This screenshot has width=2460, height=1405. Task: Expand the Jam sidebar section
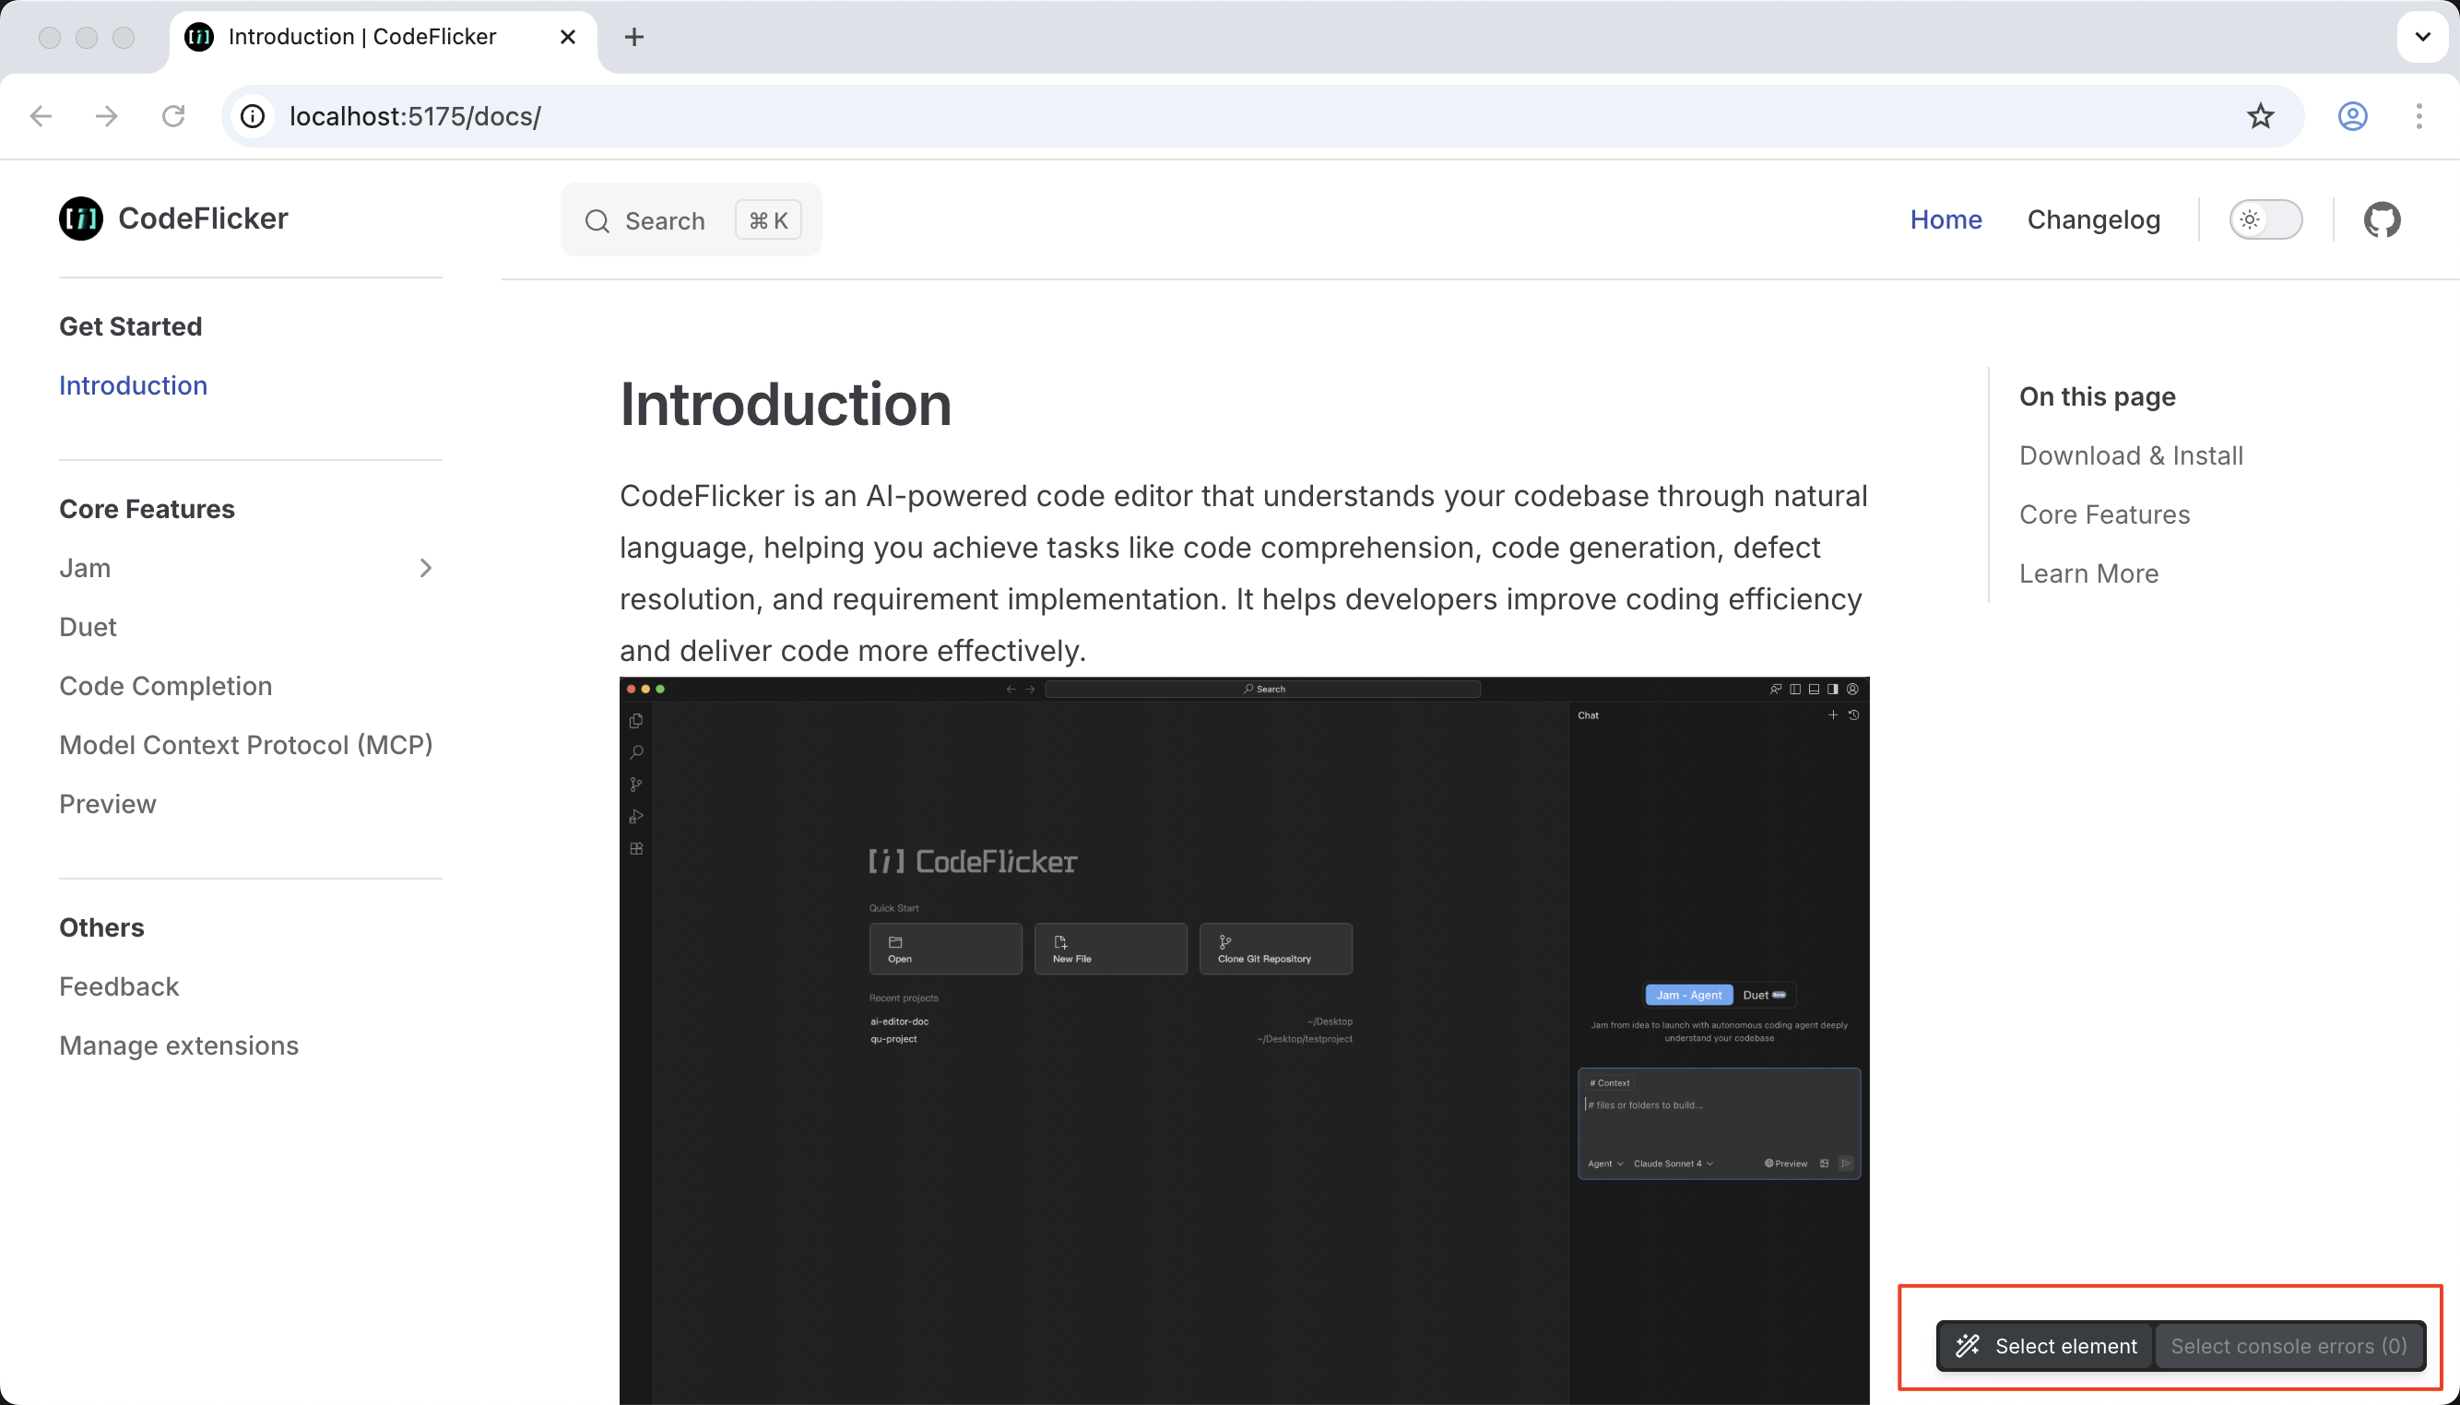425,569
